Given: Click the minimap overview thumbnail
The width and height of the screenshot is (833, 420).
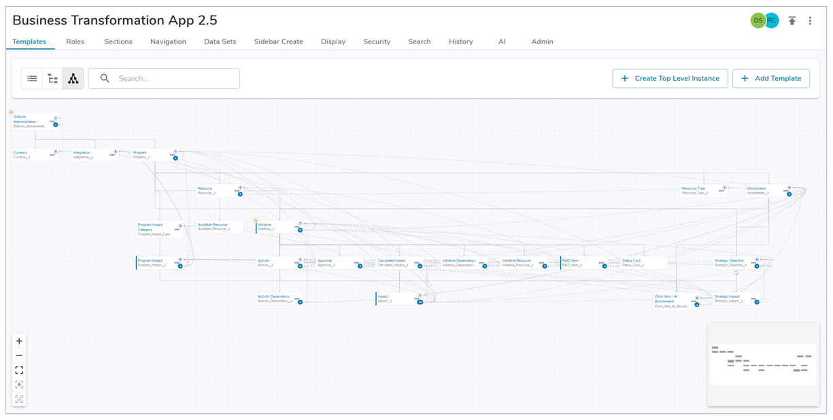Looking at the screenshot, I should (x=762, y=365).
